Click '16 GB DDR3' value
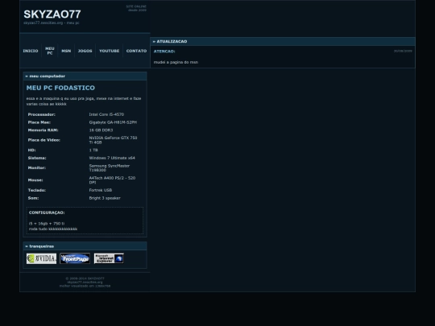 (101, 130)
